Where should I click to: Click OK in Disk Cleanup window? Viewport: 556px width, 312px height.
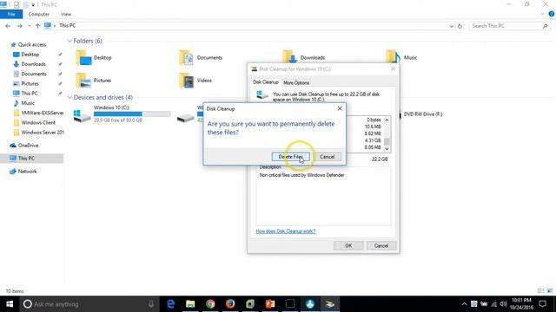point(348,245)
